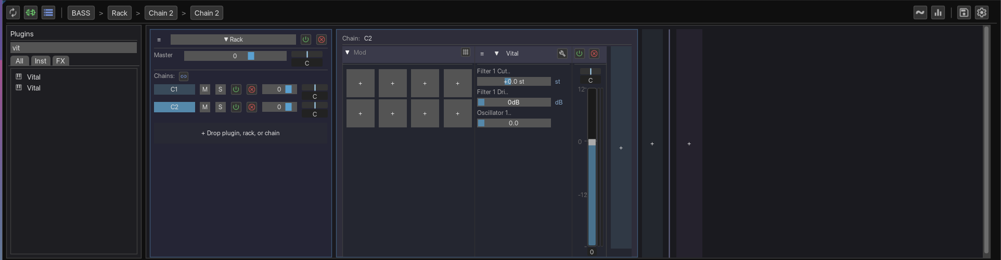Solo the C2 chain

tap(220, 107)
